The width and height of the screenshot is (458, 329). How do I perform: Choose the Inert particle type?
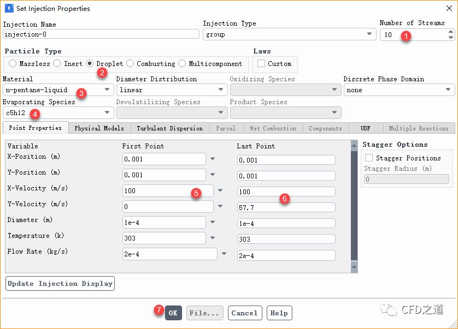57,64
